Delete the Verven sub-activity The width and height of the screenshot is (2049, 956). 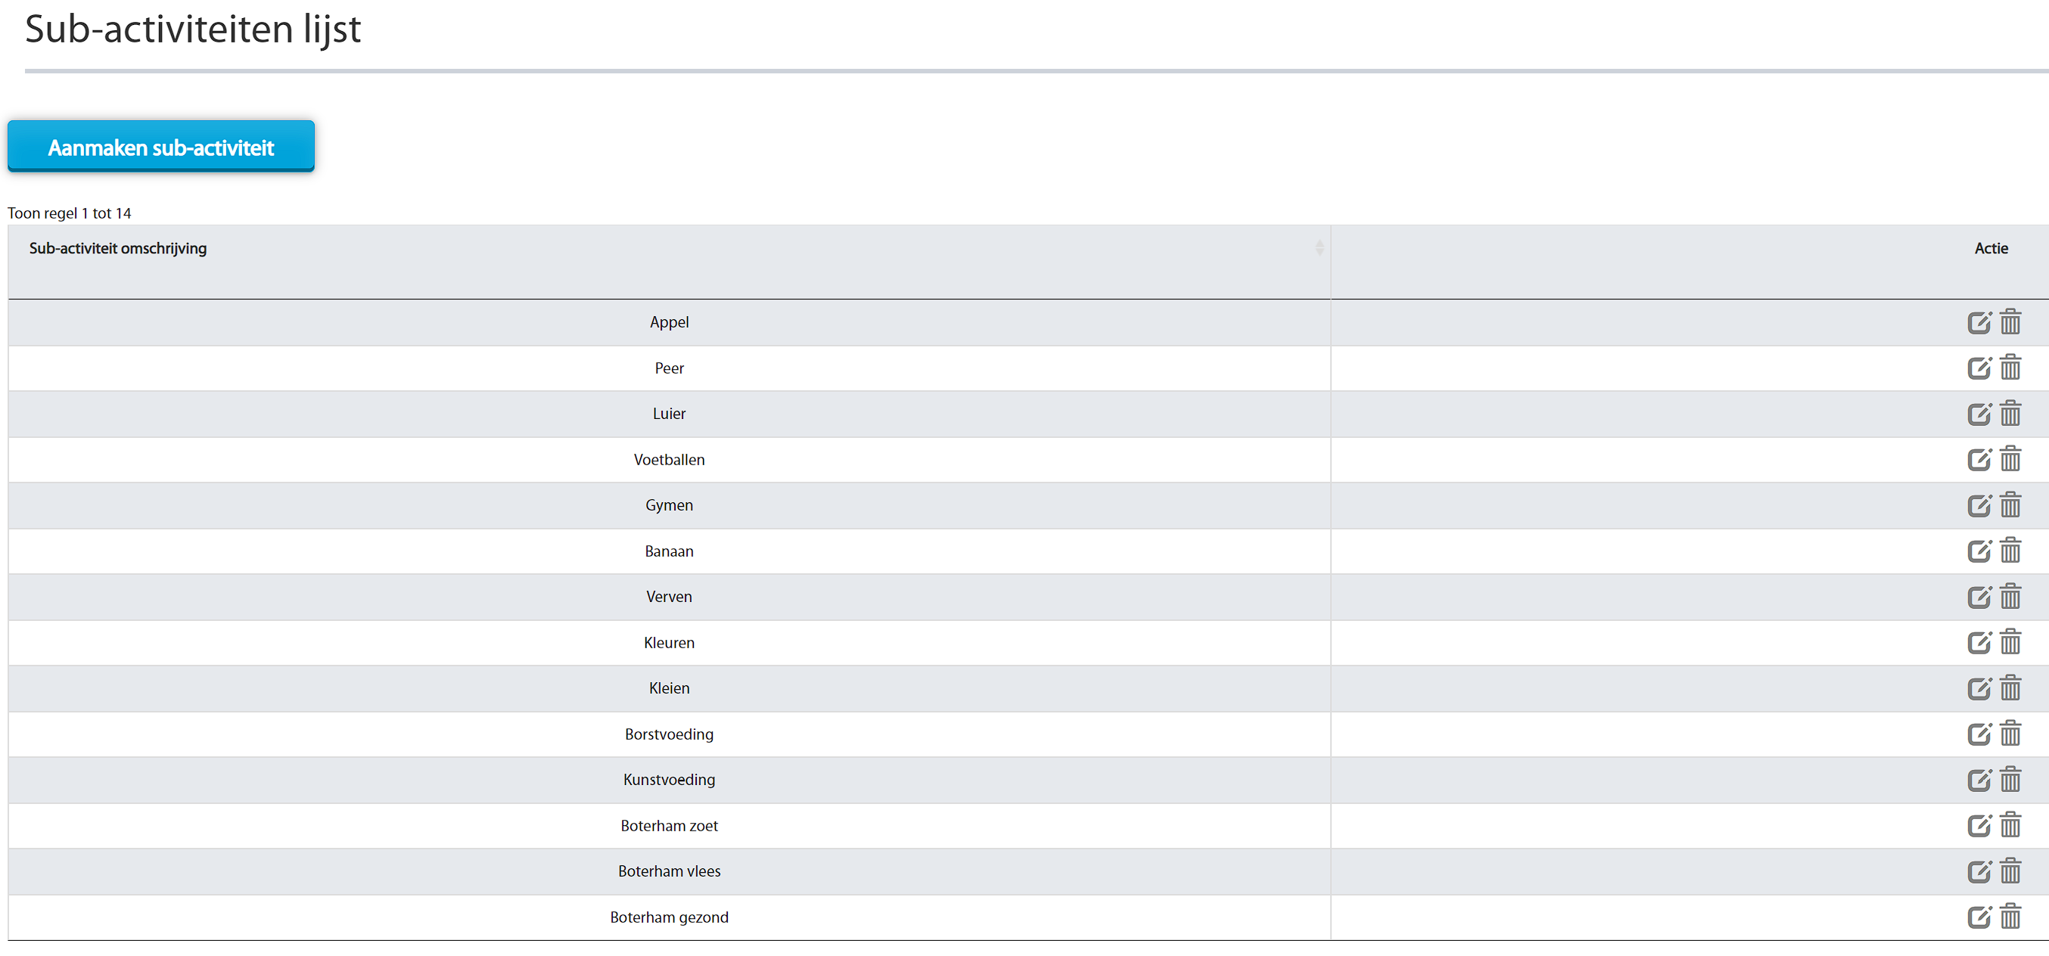(2010, 597)
